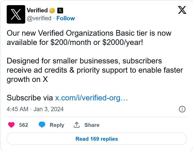Click the Verified Organizations Basic tier paragraph
This screenshot has width=193, height=151.
point(89,38)
